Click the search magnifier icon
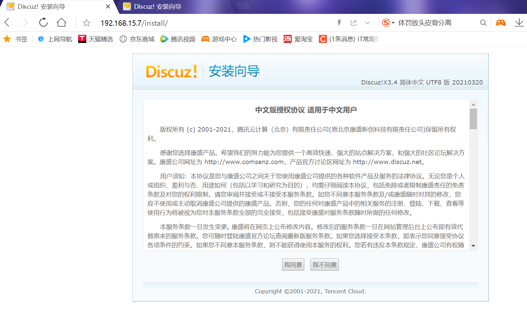 [x=483, y=23]
